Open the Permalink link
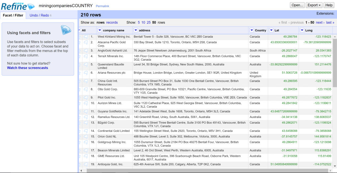Image resolution: width=337 pixels, height=173 pixels. tap(102, 6)
